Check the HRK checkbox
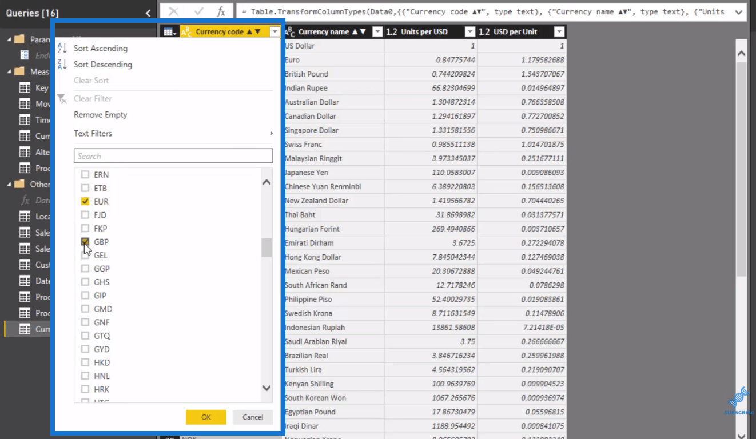This screenshot has height=439, width=756. [x=85, y=389]
